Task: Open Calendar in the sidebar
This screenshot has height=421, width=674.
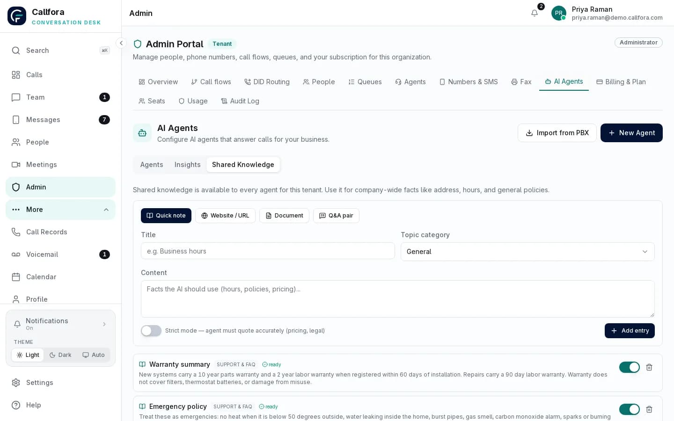Action: [x=60, y=277]
